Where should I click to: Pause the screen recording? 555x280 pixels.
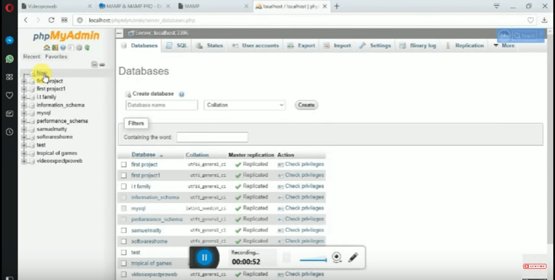204,257
